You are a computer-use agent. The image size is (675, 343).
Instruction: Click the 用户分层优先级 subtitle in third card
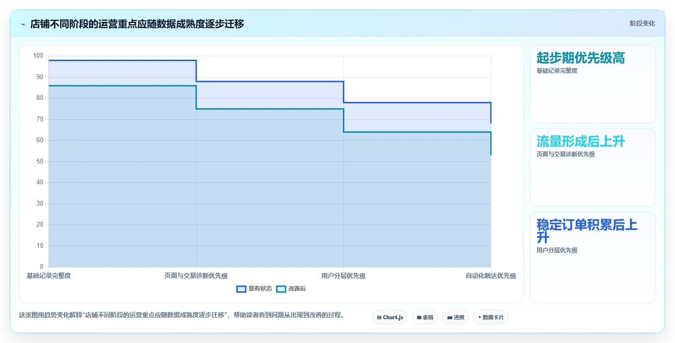(557, 250)
